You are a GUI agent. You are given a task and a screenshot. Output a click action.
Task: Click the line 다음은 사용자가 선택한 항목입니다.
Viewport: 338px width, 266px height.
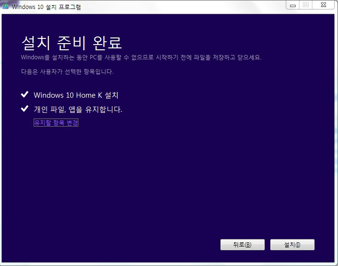tap(67, 72)
